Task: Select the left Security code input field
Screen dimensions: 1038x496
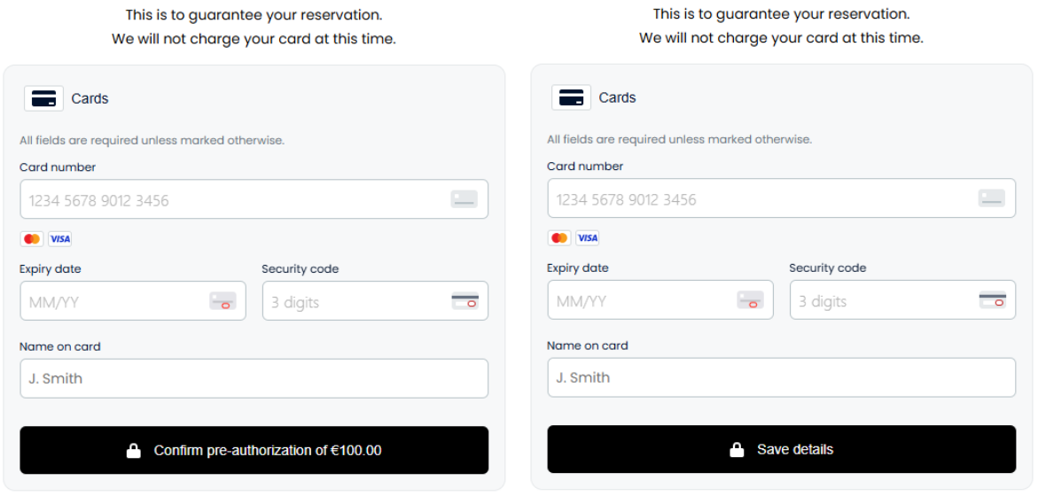Action: point(375,301)
